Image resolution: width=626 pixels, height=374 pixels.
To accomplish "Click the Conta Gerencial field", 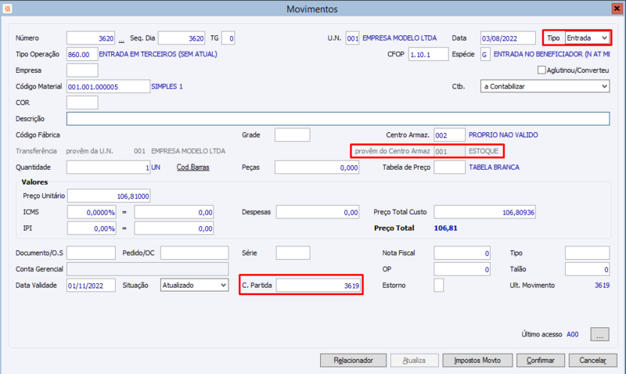I will [x=147, y=269].
